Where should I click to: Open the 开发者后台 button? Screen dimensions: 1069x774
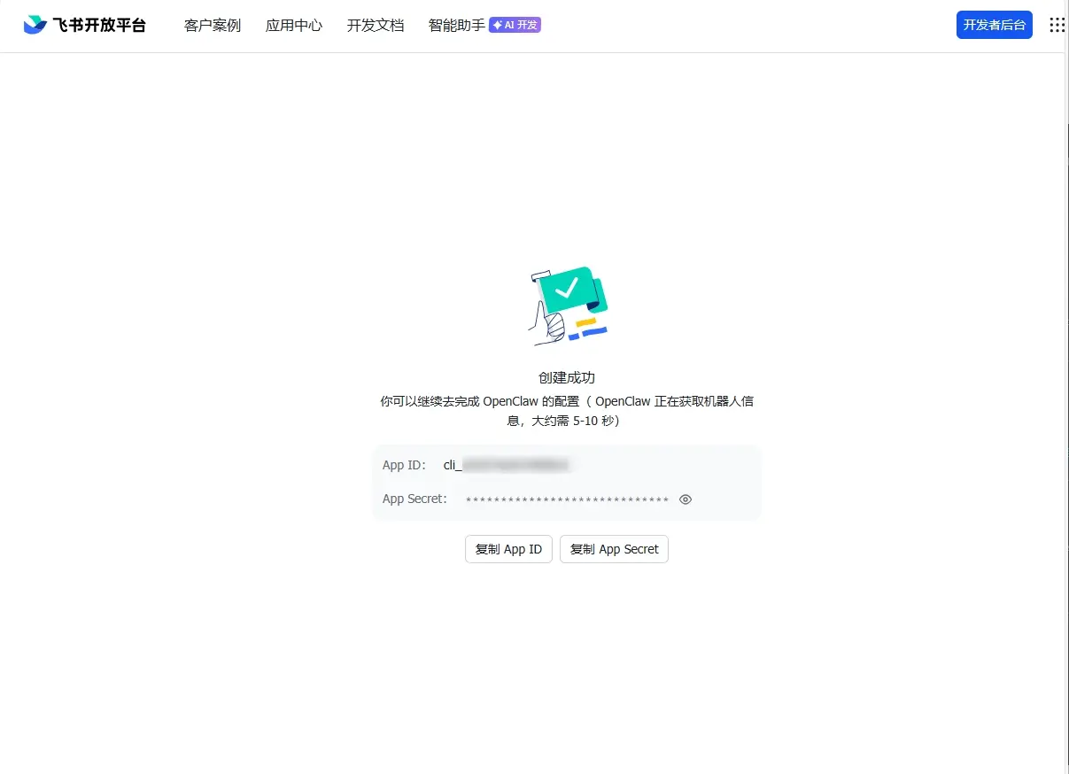tap(994, 25)
